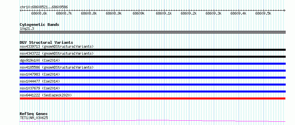Viewport: 295px width, 125px height.
Task: Click the blue bar for nsv1044477
Action: pyautogui.click(x=153, y=85)
